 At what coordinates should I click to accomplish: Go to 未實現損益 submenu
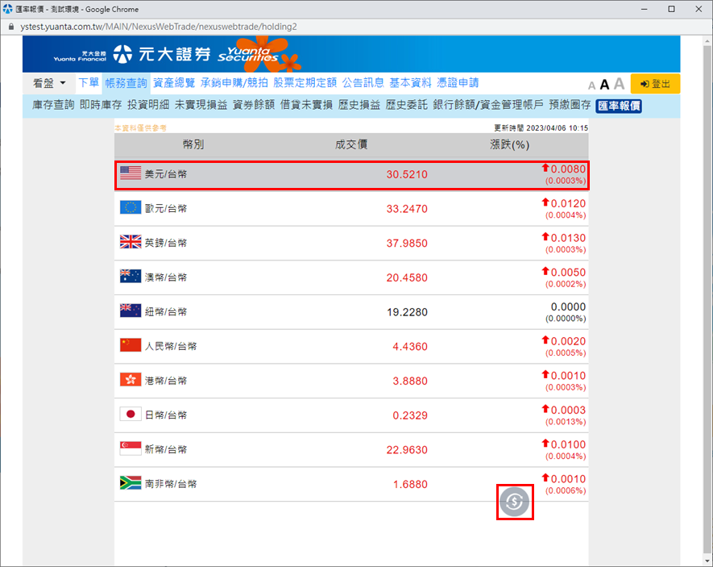tap(201, 105)
